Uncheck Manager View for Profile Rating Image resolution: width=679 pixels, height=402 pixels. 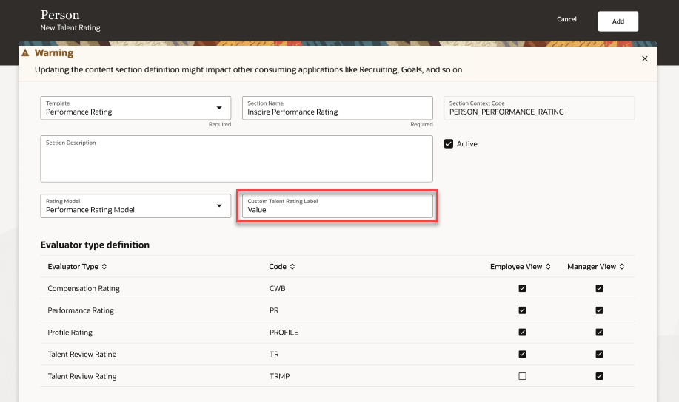click(x=599, y=333)
